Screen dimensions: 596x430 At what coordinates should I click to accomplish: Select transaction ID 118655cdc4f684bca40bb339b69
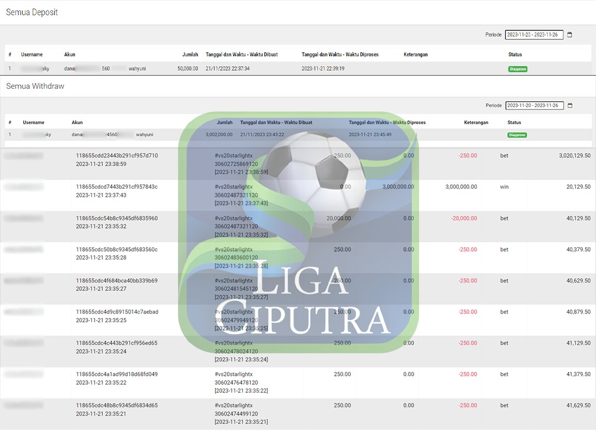pyautogui.click(x=117, y=280)
